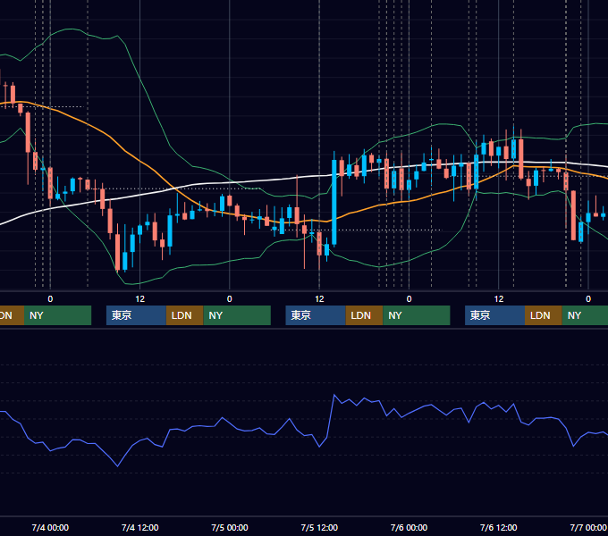Viewport: 608px width, 536px height.
Task: Select the LDN session block before 7/5 00:00
Action: click(184, 315)
